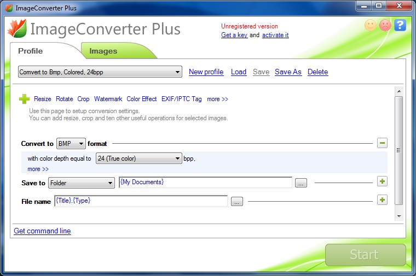Click the New profile link
Screen dimensions: 416x276
pyautogui.click(x=206, y=72)
